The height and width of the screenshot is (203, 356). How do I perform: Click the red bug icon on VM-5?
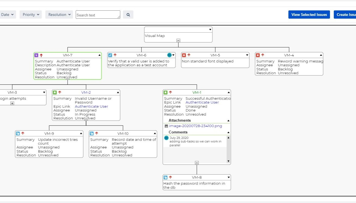pyautogui.click(x=184, y=55)
